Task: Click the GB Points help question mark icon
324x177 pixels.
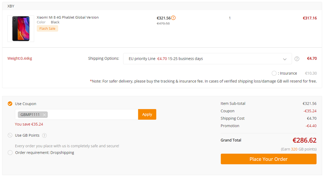Action: point(44,135)
